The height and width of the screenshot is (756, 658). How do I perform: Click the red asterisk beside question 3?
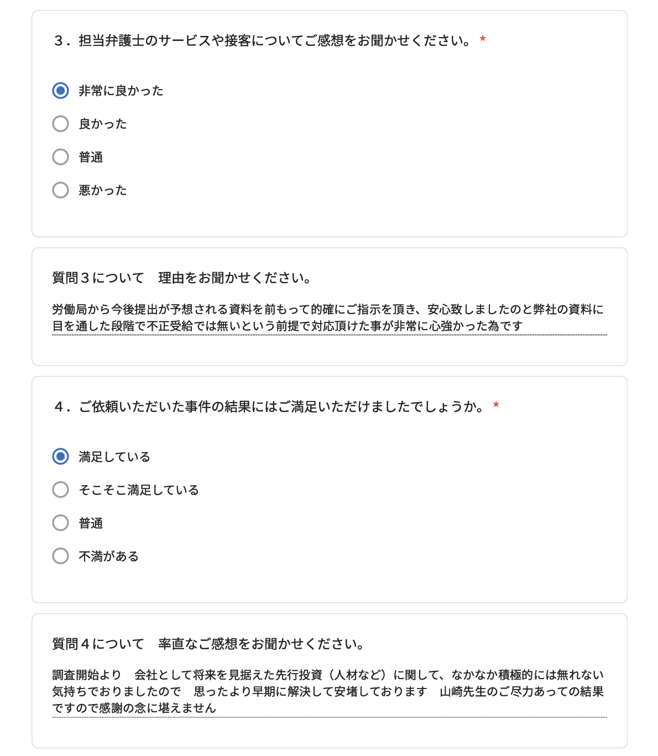[x=483, y=40]
